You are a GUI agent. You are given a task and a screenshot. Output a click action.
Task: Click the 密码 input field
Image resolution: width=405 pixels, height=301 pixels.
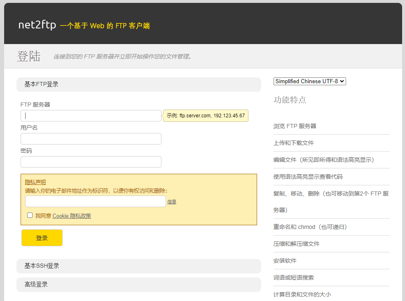pyautogui.click(x=91, y=162)
